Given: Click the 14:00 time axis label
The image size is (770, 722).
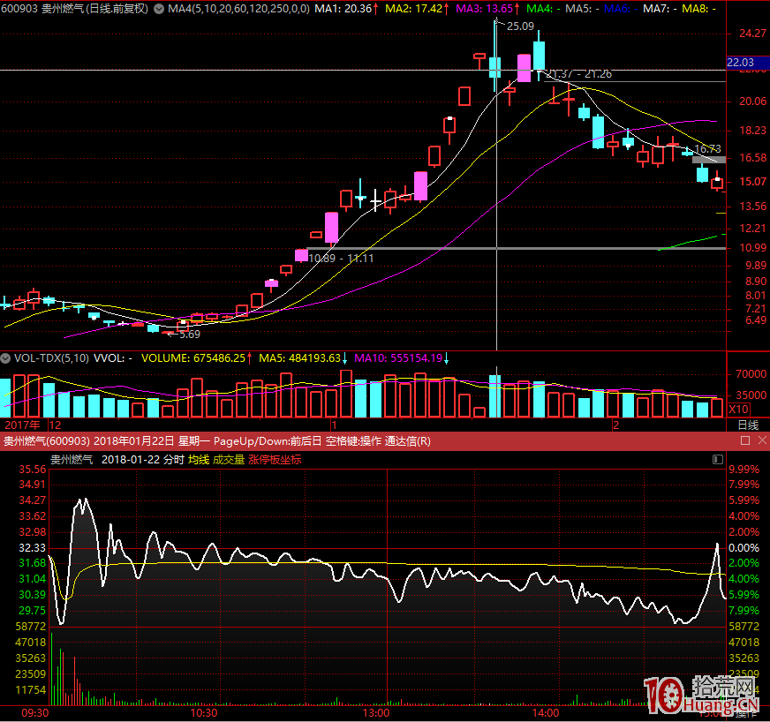Looking at the screenshot, I should tap(545, 713).
